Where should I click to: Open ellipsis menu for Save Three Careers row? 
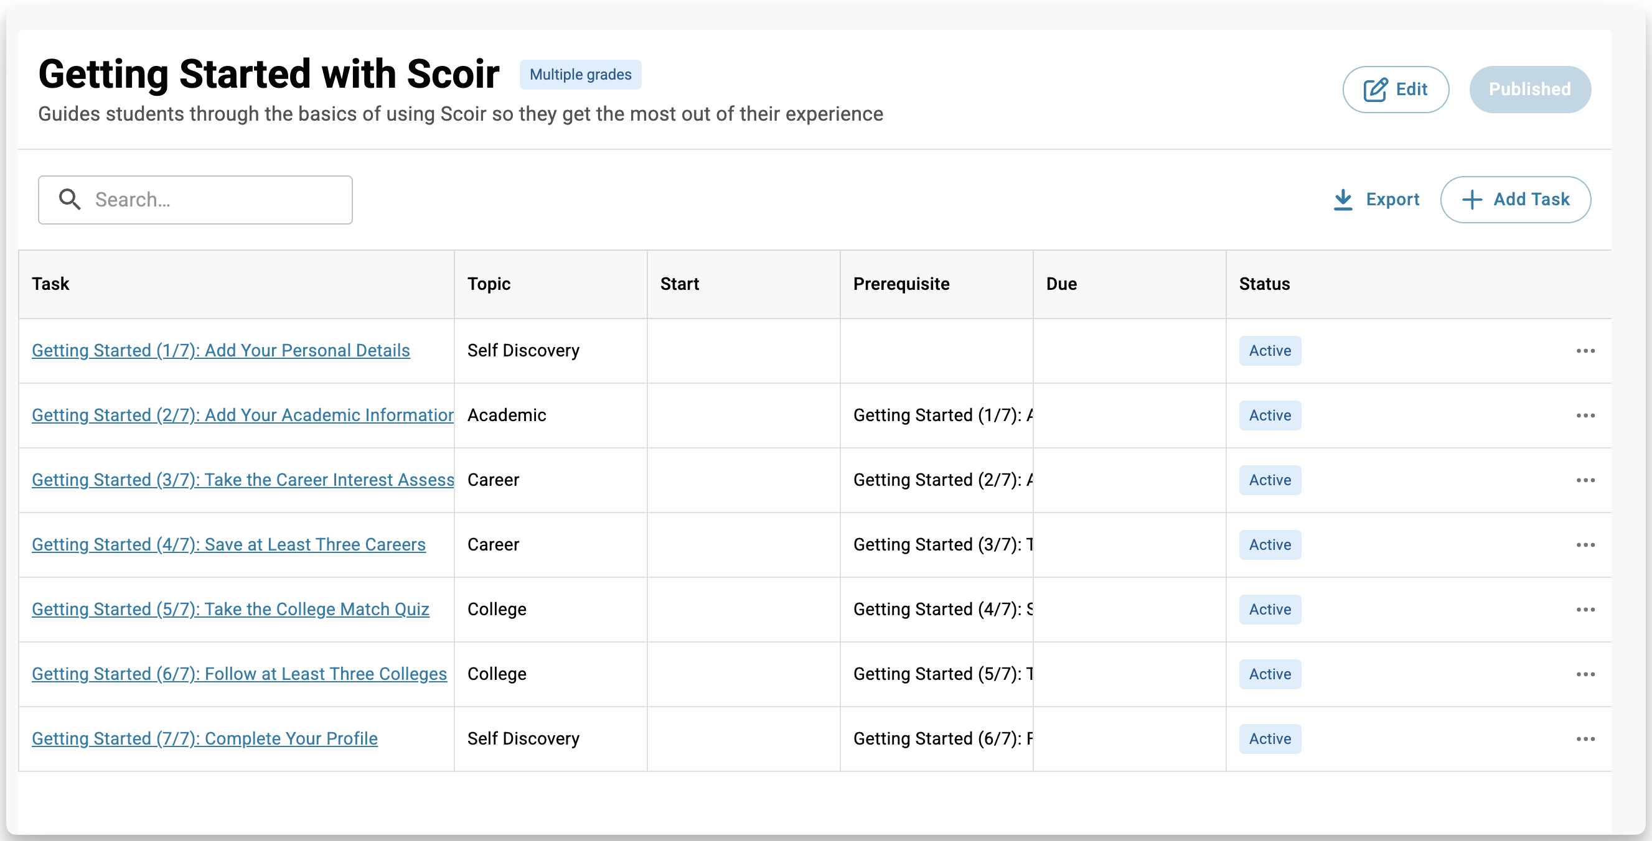pyautogui.click(x=1585, y=545)
